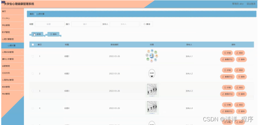The image size is (258, 125).
Task: Click 删除 in row 标题3
Action: (241, 94)
